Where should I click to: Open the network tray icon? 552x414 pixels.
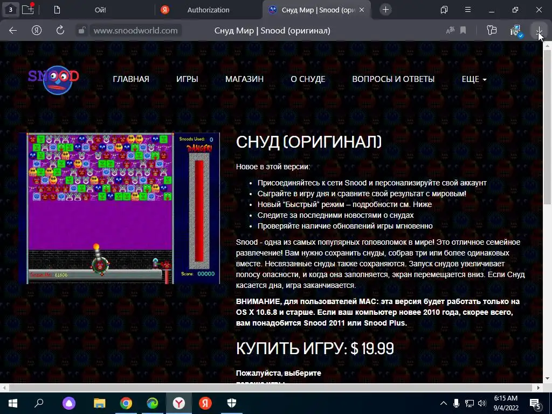click(470, 403)
